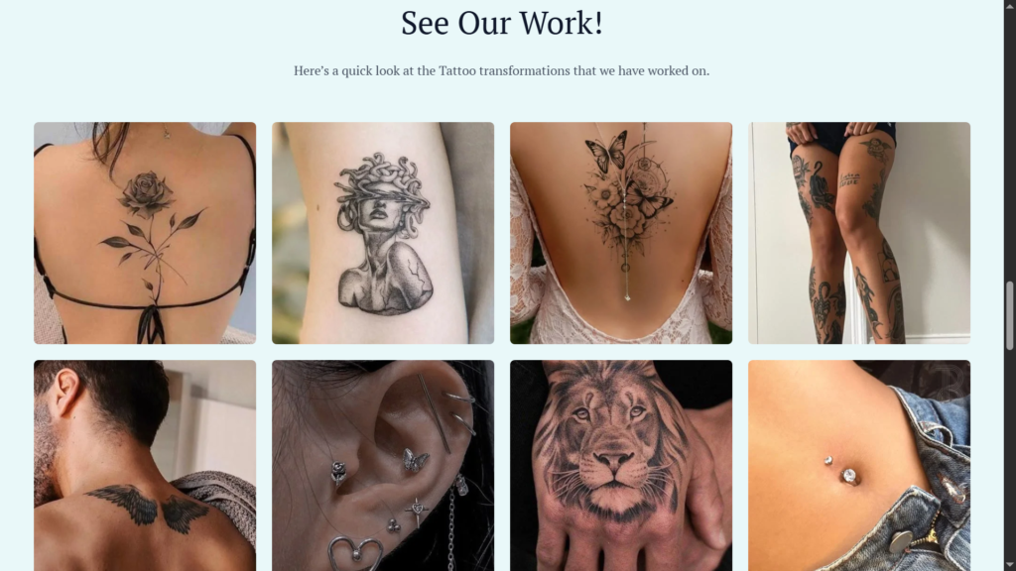This screenshot has width=1016, height=571.
Task: Click the rose bloom on back tattoo
Action: 149,192
